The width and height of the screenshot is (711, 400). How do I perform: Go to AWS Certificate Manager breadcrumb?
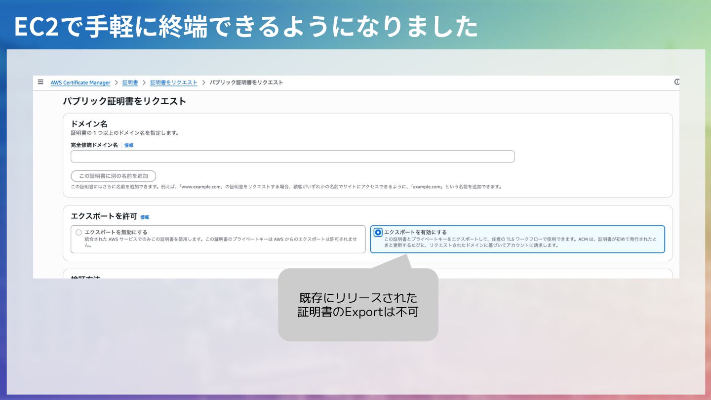point(80,82)
